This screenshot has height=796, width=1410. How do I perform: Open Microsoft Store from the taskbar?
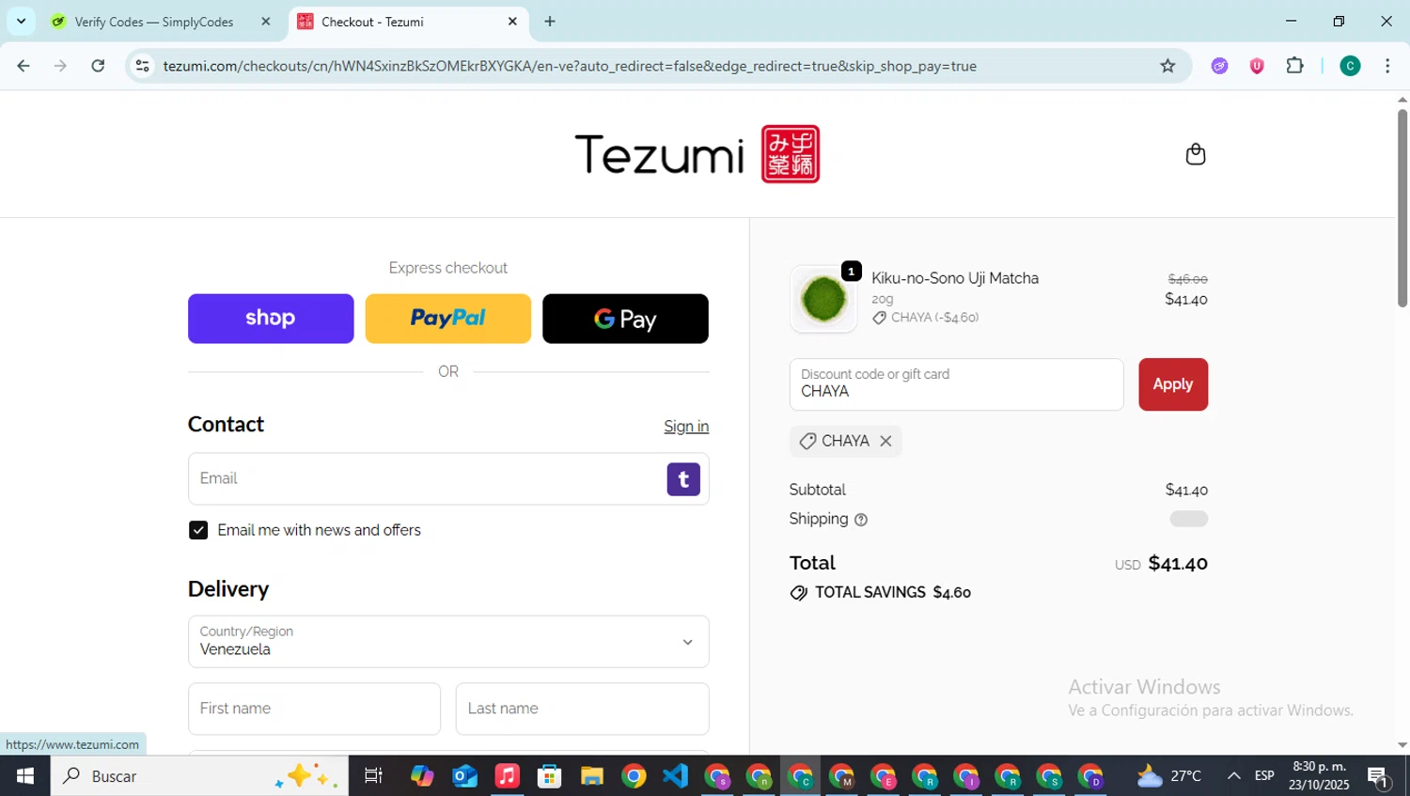click(x=549, y=776)
